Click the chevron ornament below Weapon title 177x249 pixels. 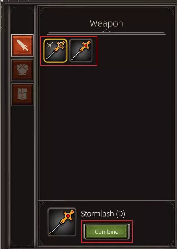coord(106,31)
